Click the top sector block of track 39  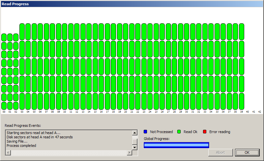click(x=242, y=32)
